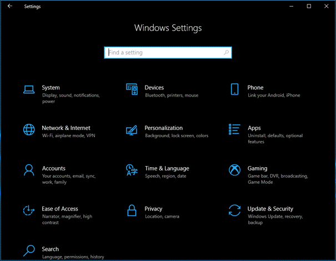Screen dimensions: 336x261
Task: Open the Apps settings label
Action: [254, 128]
